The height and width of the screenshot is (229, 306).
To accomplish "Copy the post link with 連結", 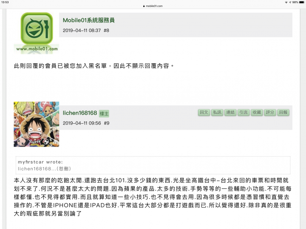I will 230,112.
